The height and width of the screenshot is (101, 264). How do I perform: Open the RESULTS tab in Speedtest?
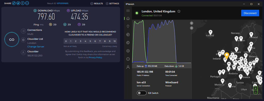coord(97,4)
